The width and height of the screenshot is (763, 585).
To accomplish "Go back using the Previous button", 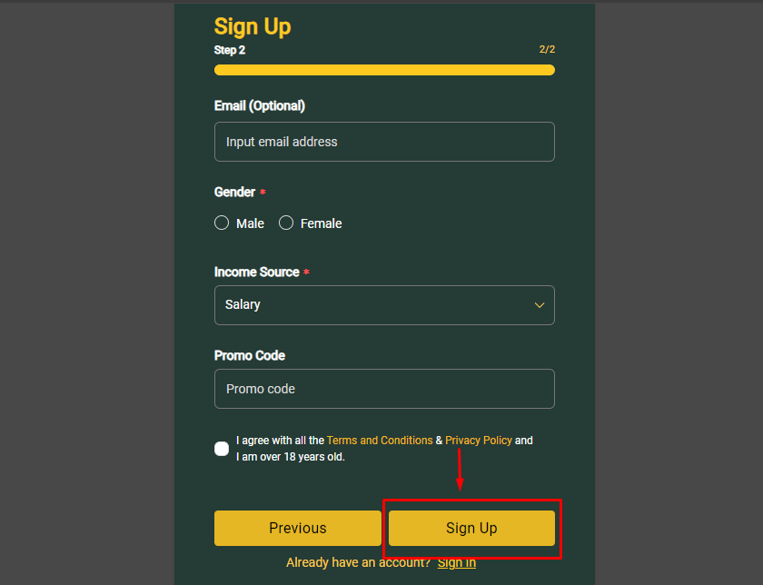I will (298, 528).
